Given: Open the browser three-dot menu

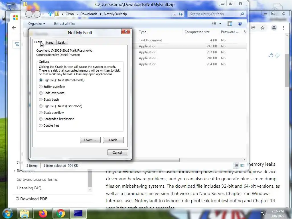Looking at the screenshot, I should 283,28.
